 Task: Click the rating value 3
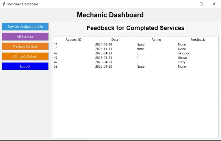pos(137,62)
